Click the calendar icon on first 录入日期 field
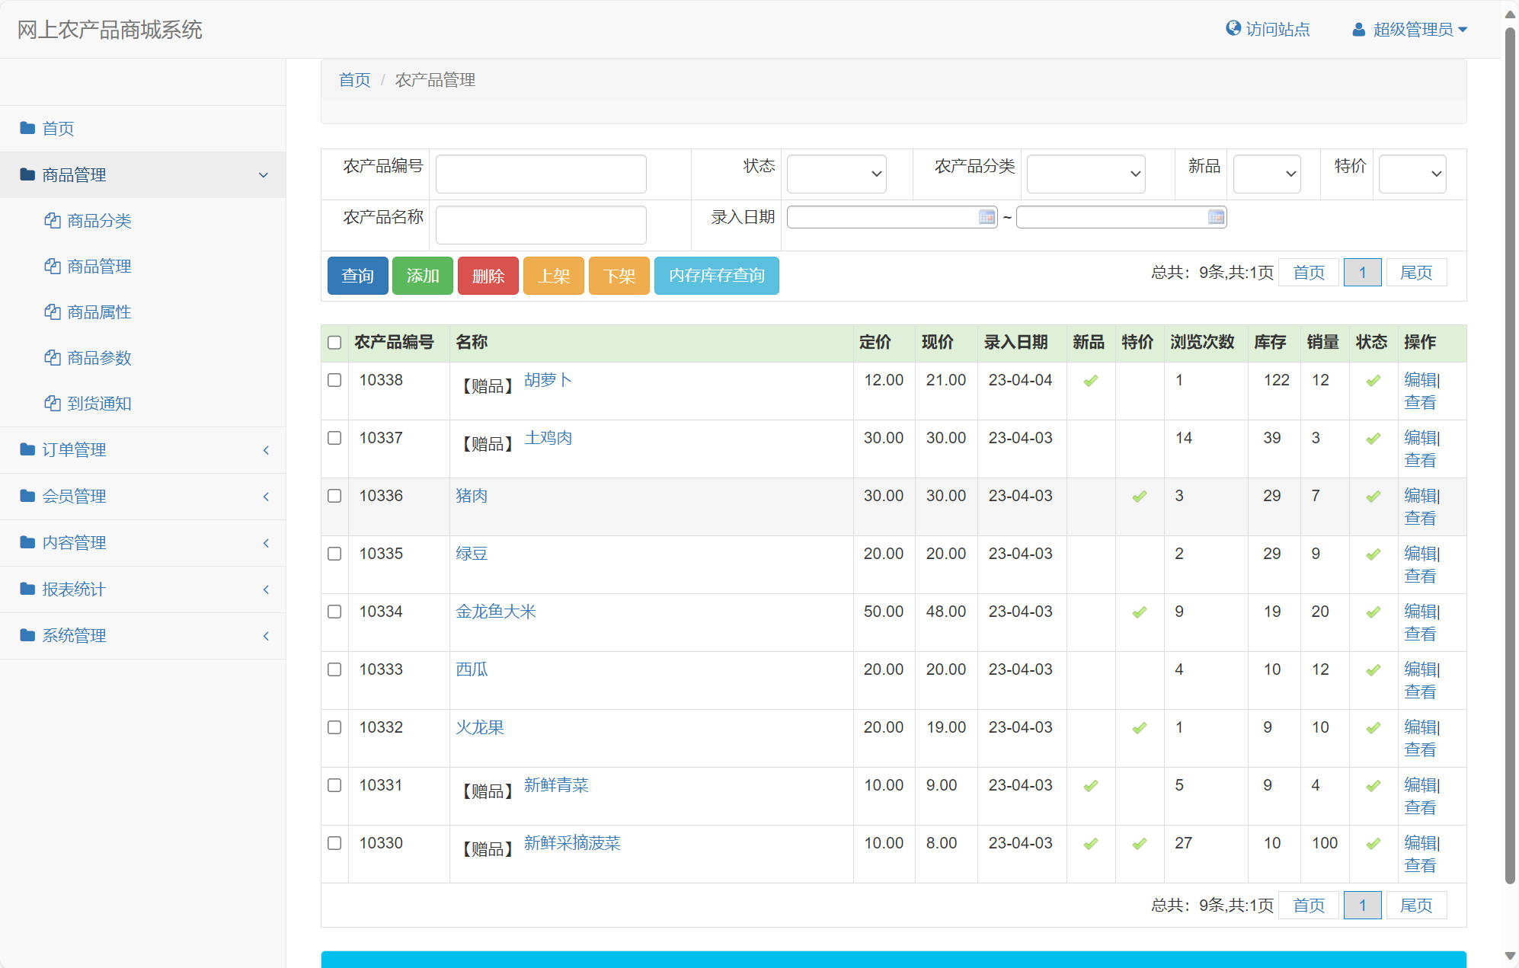Viewport: 1519px width, 968px height. point(986,217)
